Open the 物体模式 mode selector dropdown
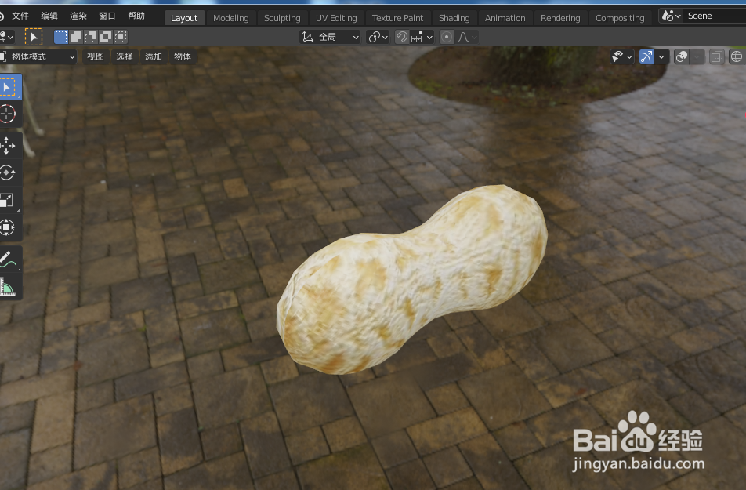This screenshot has width=746, height=490. tap(39, 56)
